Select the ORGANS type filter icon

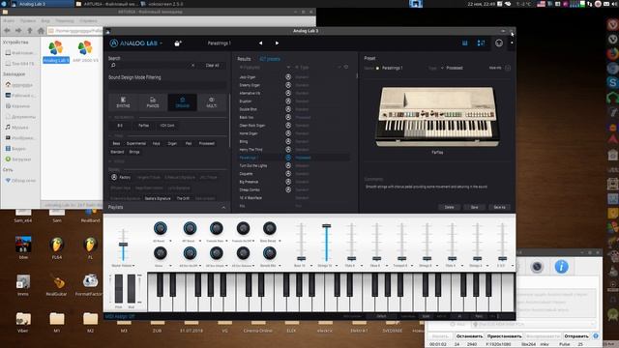click(x=182, y=102)
